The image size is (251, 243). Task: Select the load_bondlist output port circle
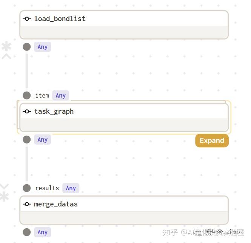coord(26,47)
